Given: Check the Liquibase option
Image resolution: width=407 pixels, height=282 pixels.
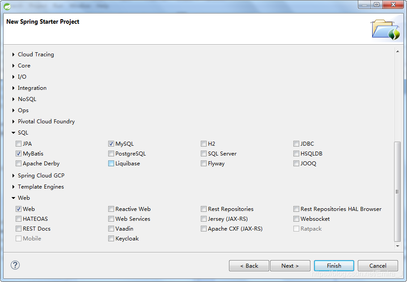Looking at the screenshot, I should tap(111, 164).
